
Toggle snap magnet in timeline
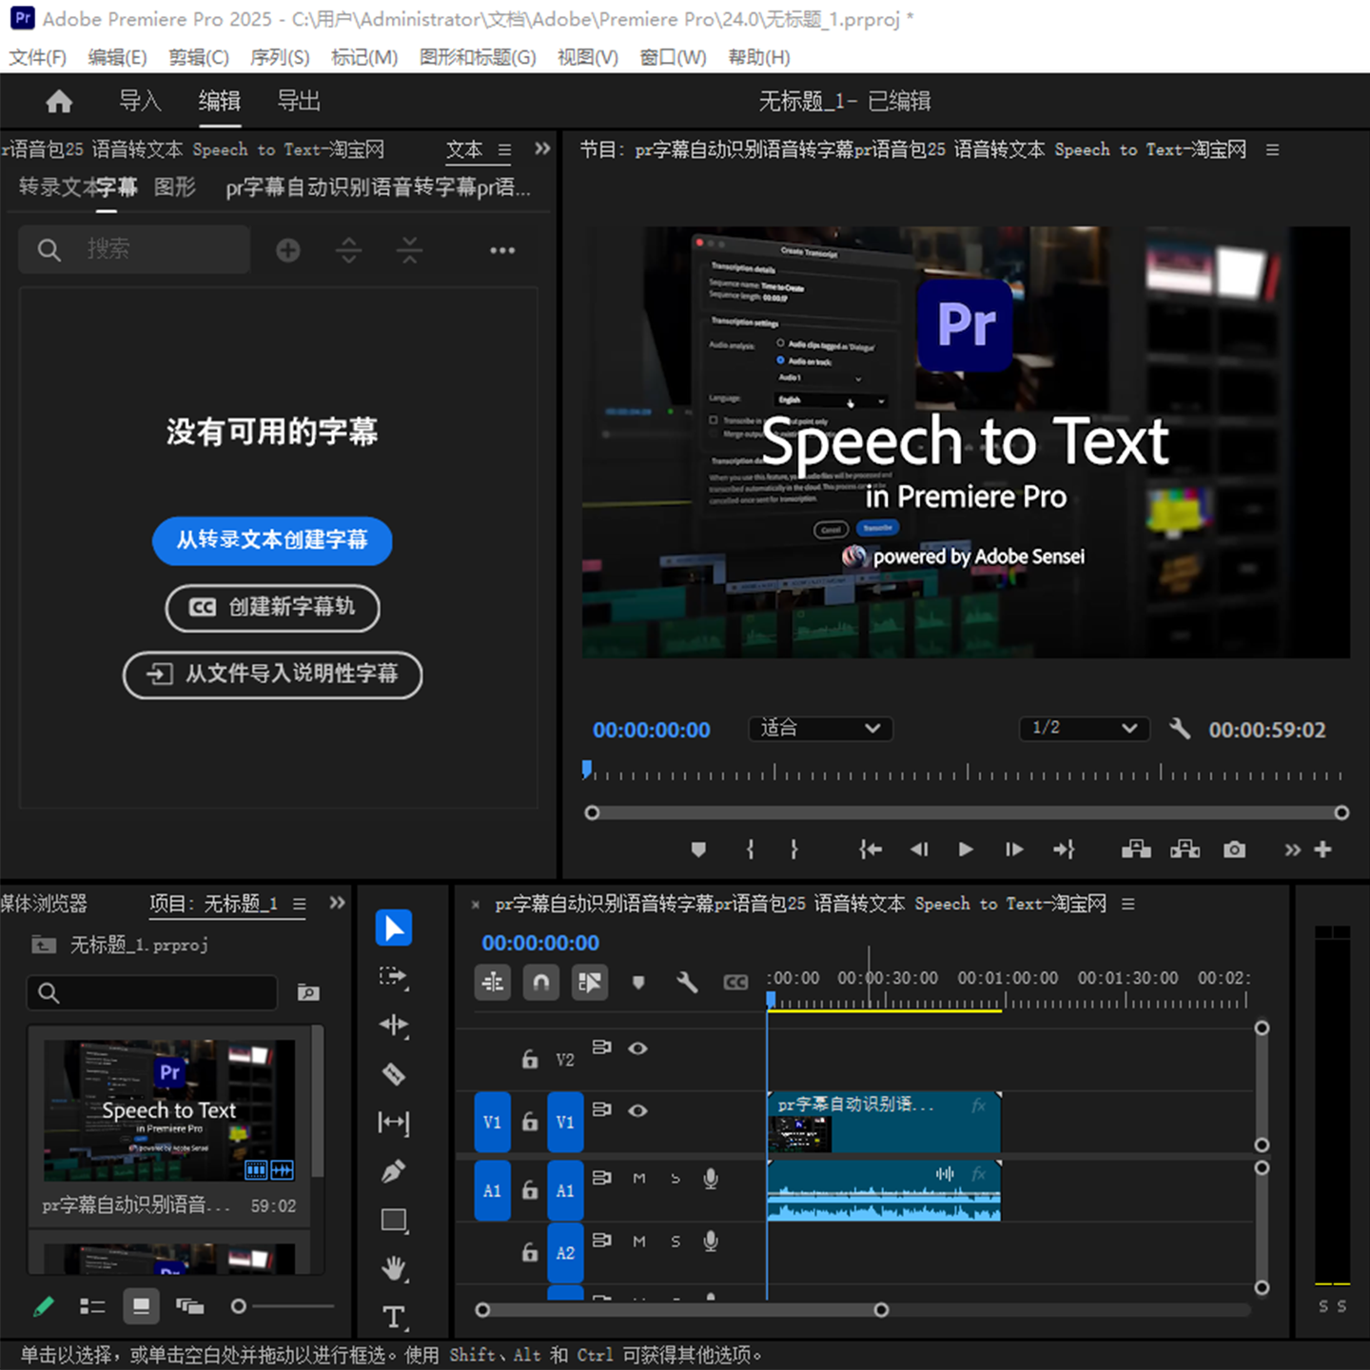pos(540,982)
